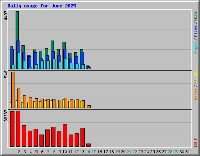
Task: Select green day label 14 on x-axis
Action: 88,152
